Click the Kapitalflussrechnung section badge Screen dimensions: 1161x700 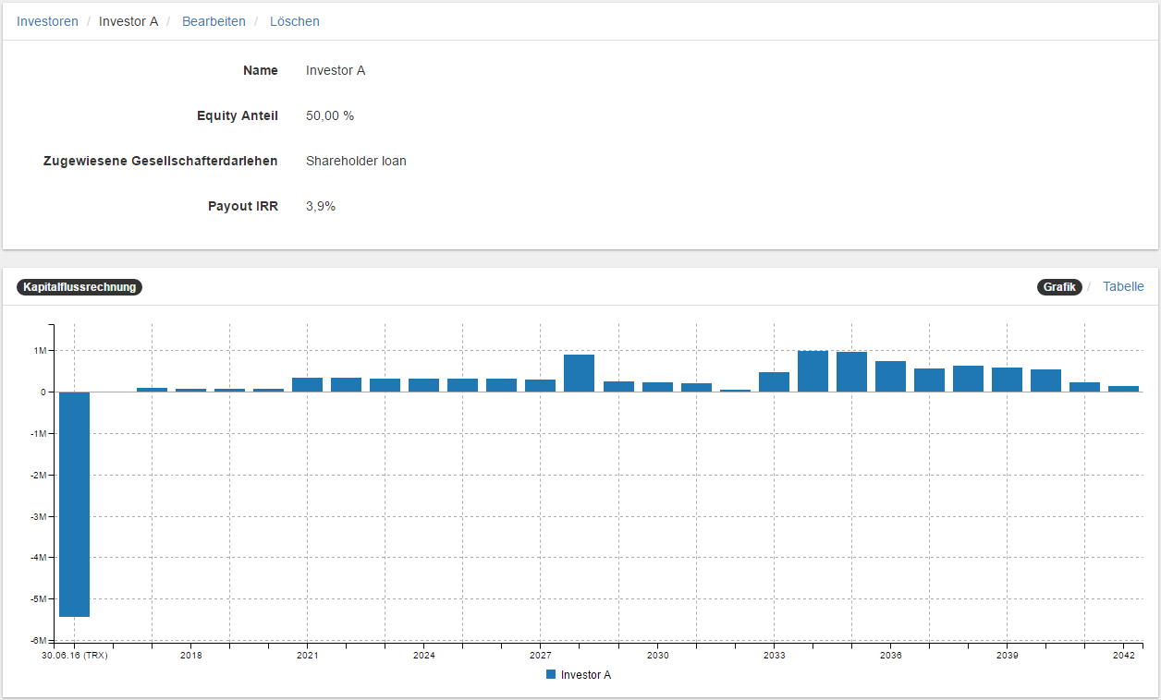(x=79, y=287)
